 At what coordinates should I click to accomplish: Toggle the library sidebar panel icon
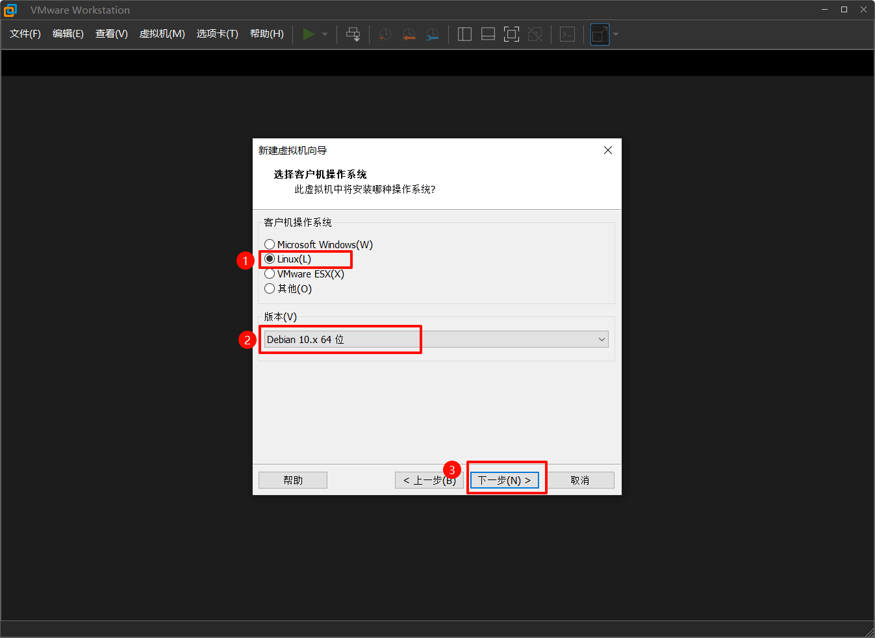coord(464,34)
